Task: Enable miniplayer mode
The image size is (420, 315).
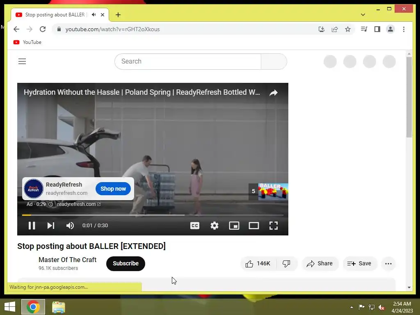Action: (x=234, y=226)
